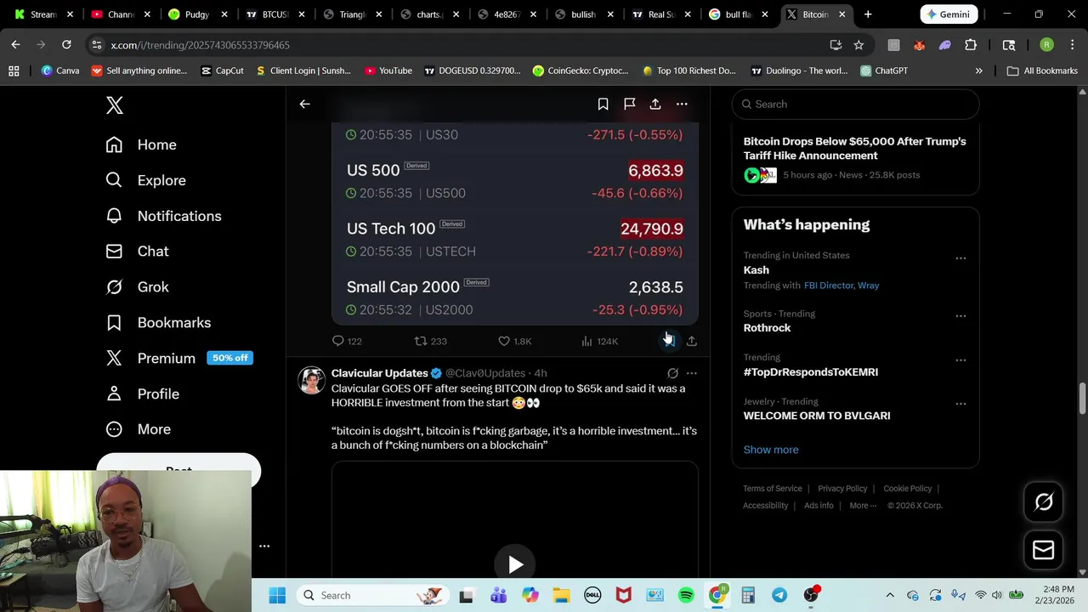
Task: Go back using the post back arrow
Action: 304,104
